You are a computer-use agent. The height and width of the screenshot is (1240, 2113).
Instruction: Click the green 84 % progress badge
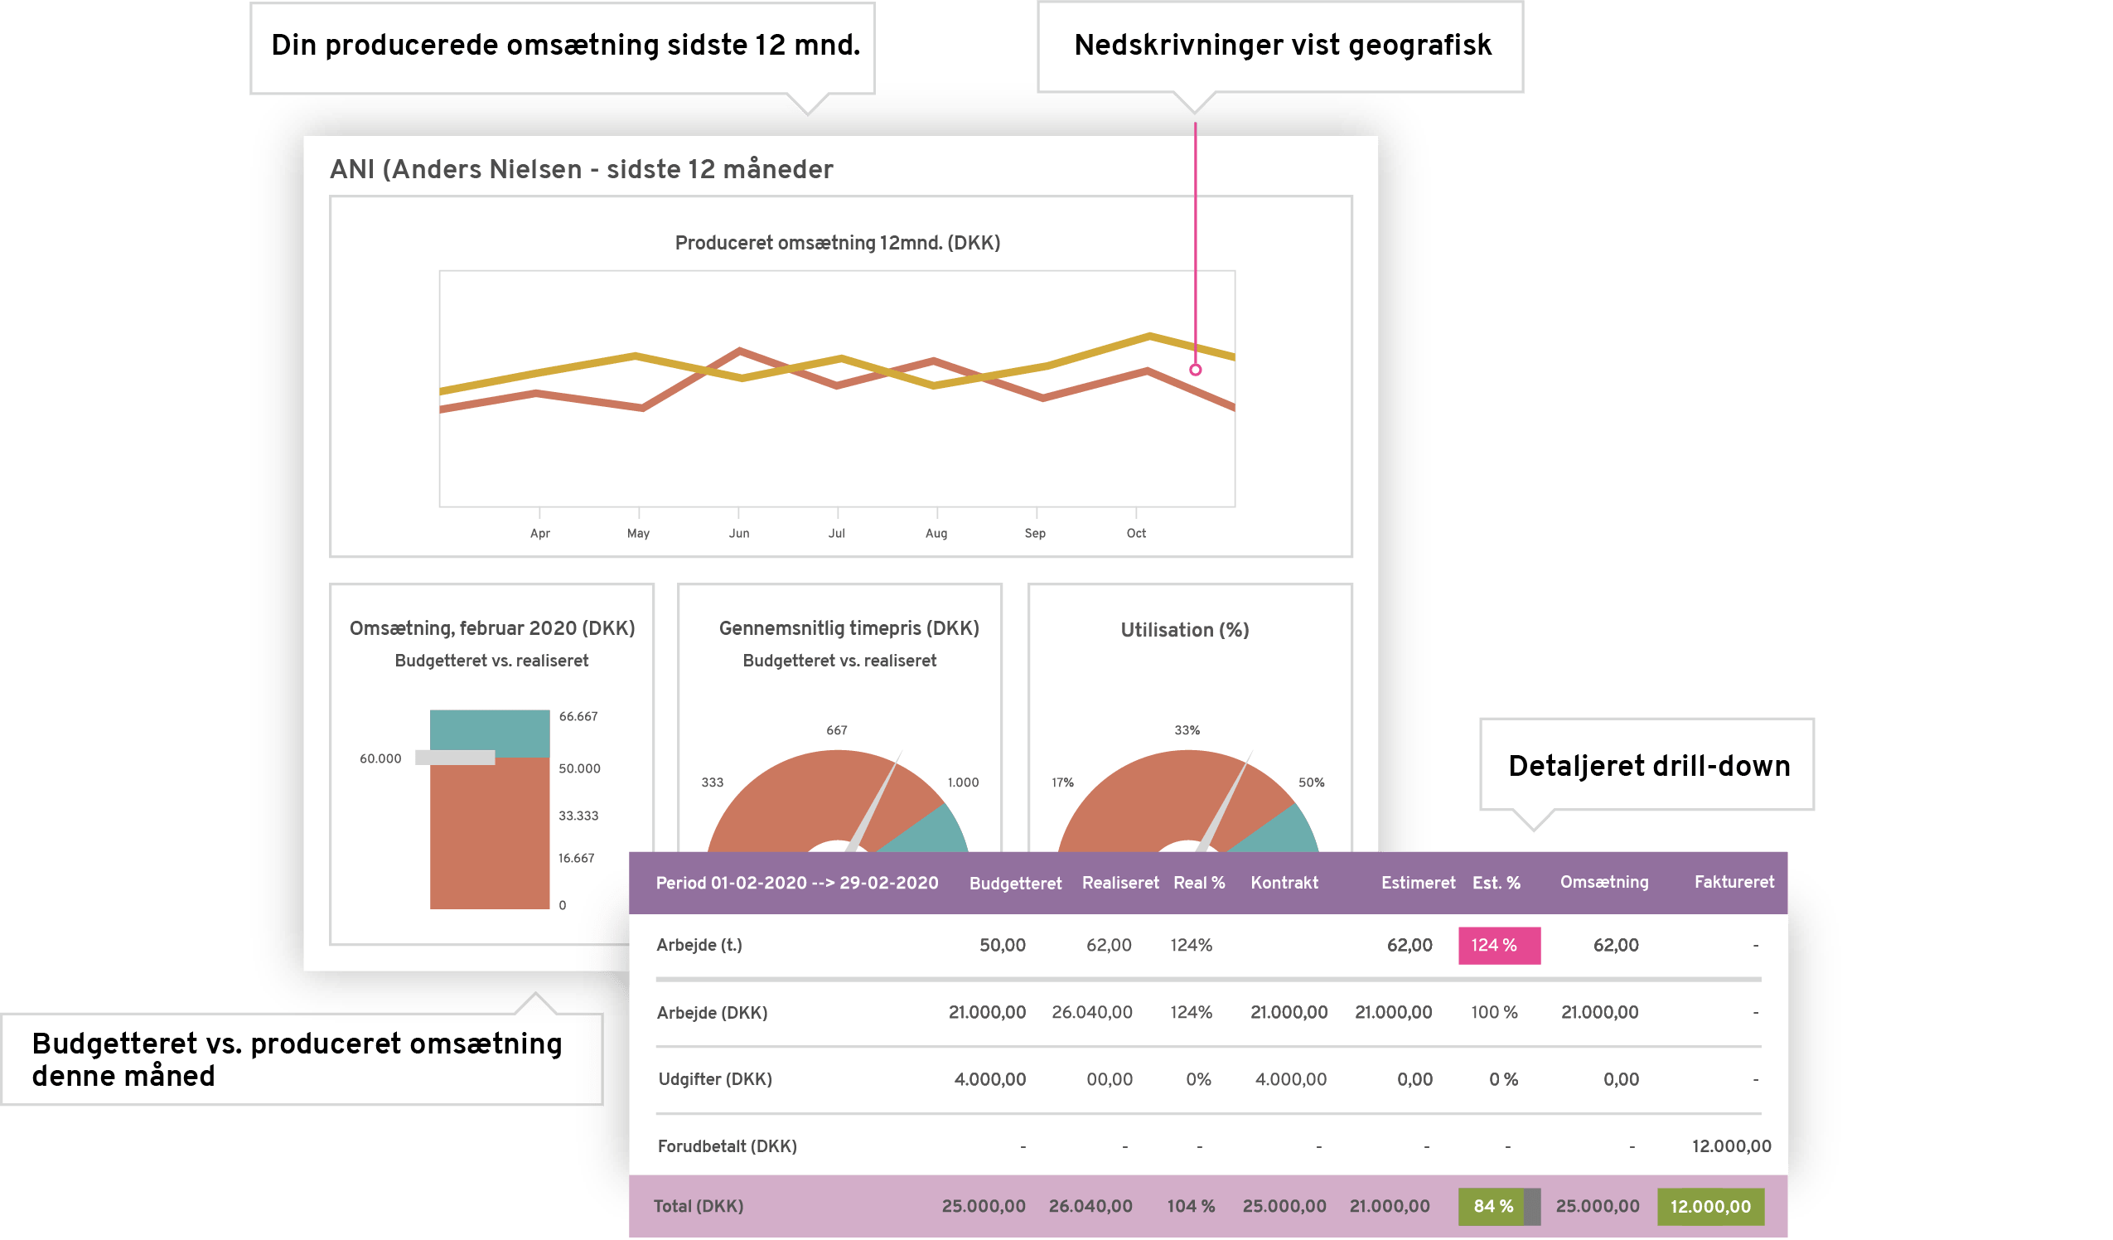[1492, 1207]
